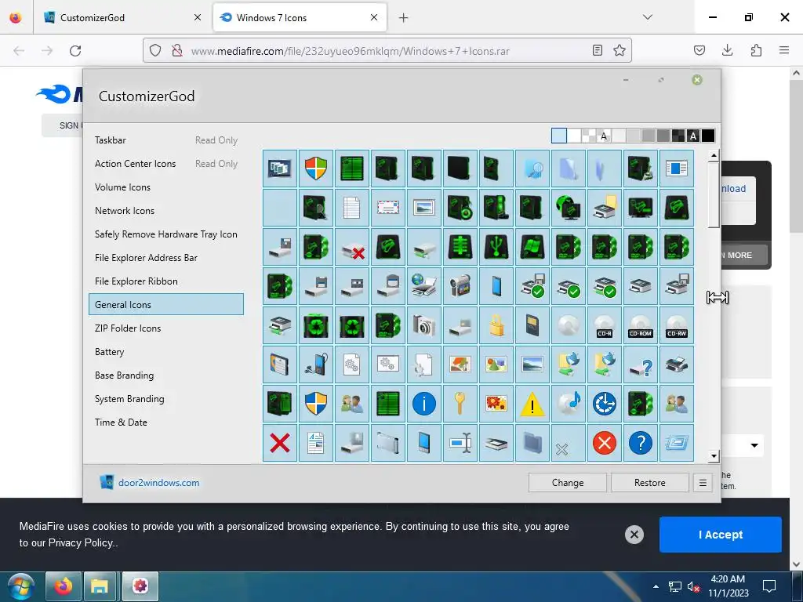Open the File Explorer Ribbon category
This screenshot has height=602, width=803.
tap(166, 281)
